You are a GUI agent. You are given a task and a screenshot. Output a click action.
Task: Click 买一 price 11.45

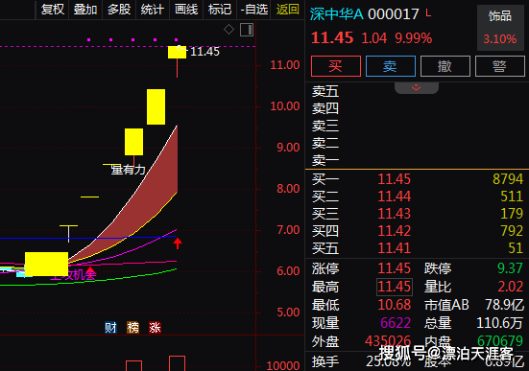point(394,179)
